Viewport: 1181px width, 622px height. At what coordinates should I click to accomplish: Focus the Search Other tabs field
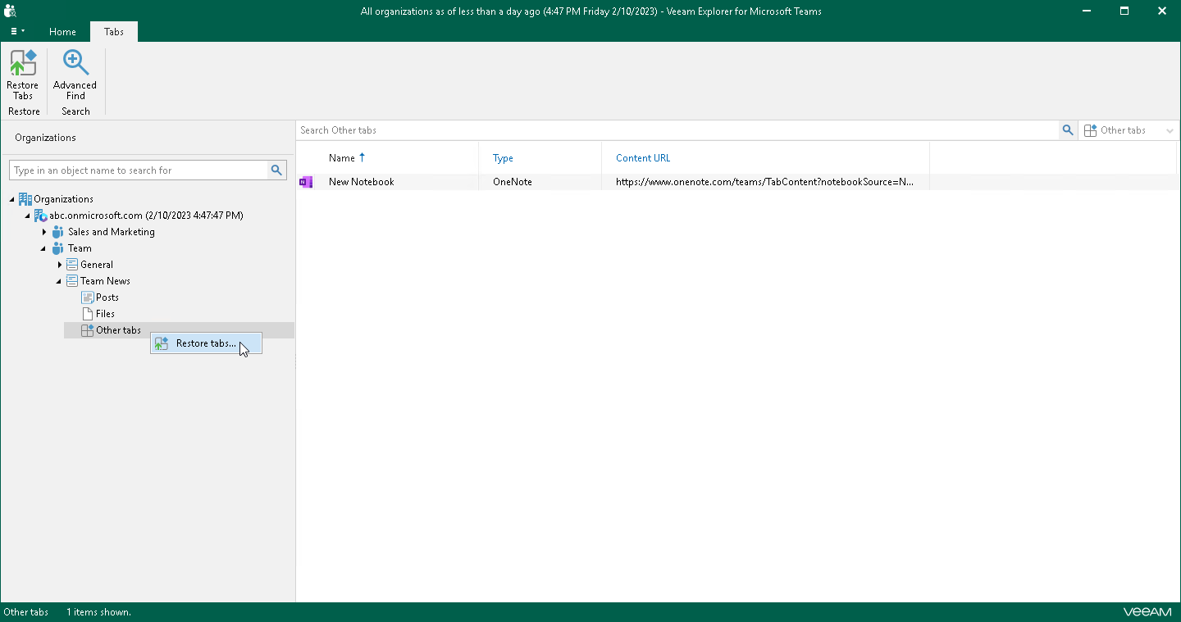[678, 130]
